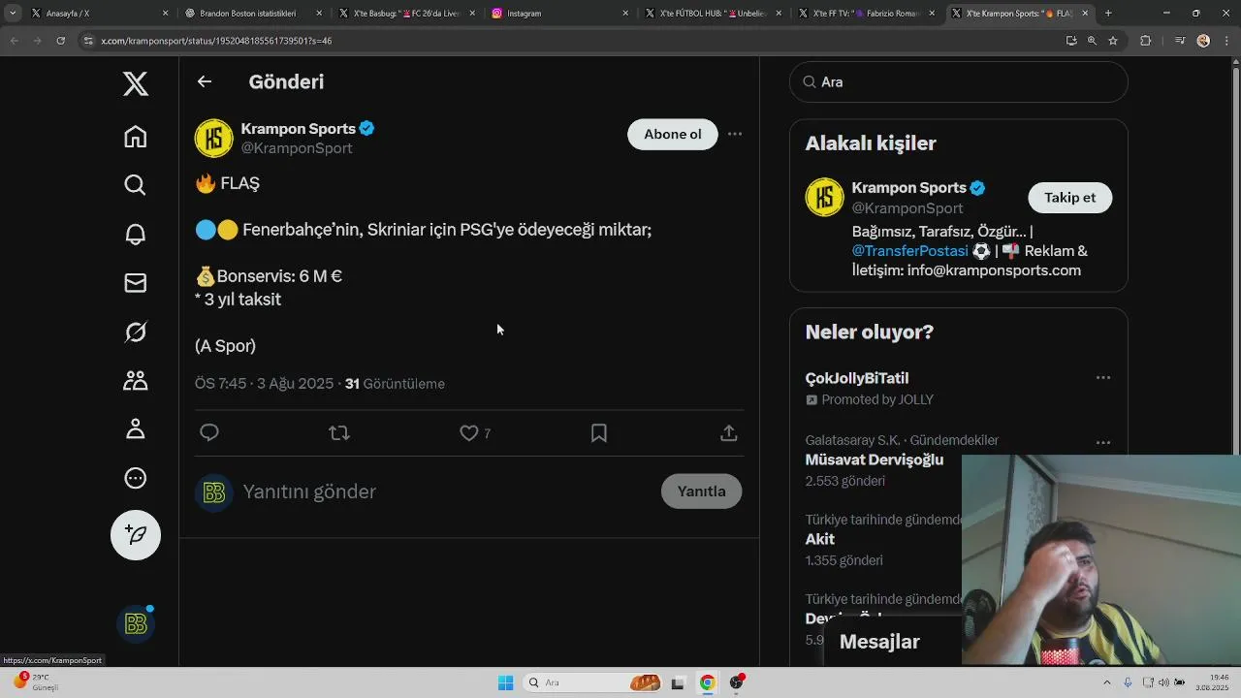Open the weather widget showing 29°C

point(37,682)
